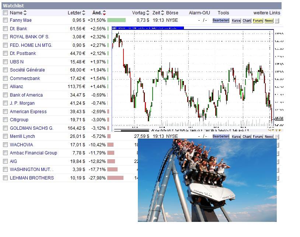Open the WACHOVIA link
This screenshot has width=300, height=237.
(x=21, y=145)
